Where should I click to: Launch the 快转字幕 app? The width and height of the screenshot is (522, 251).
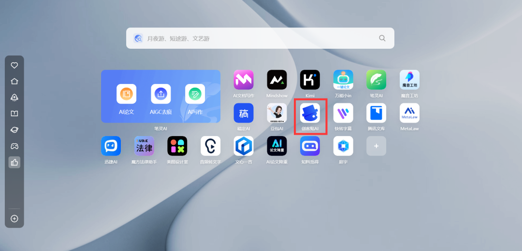point(343,113)
